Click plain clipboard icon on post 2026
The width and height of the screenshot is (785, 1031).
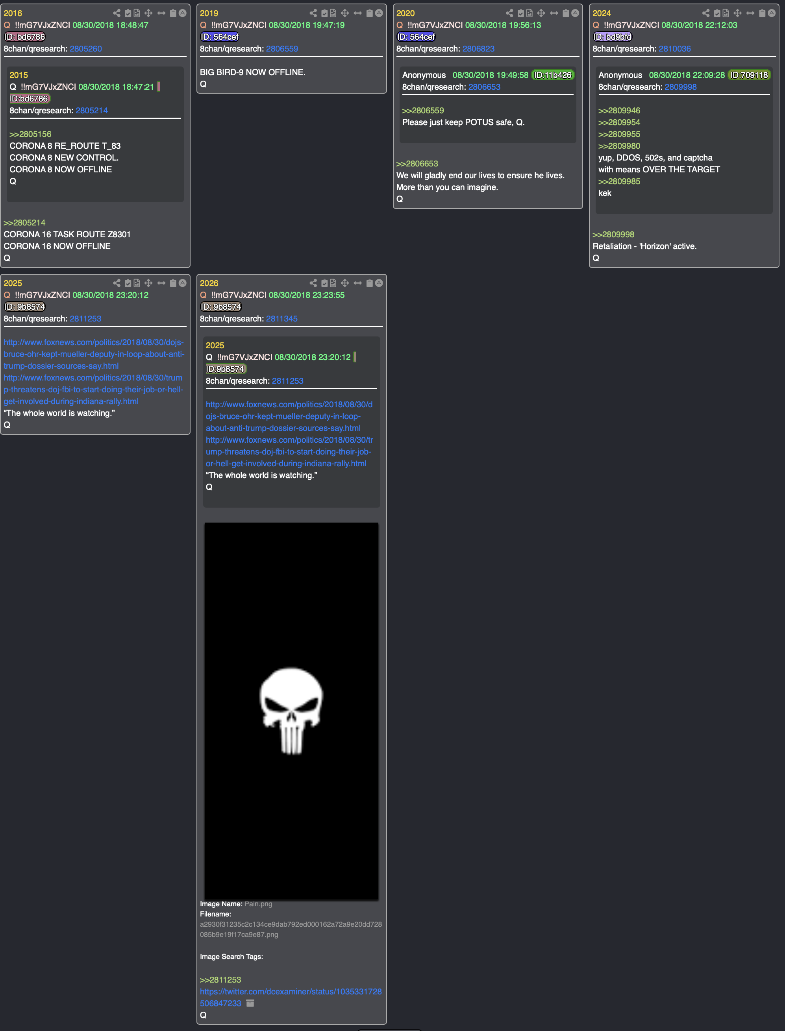coord(369,283)
